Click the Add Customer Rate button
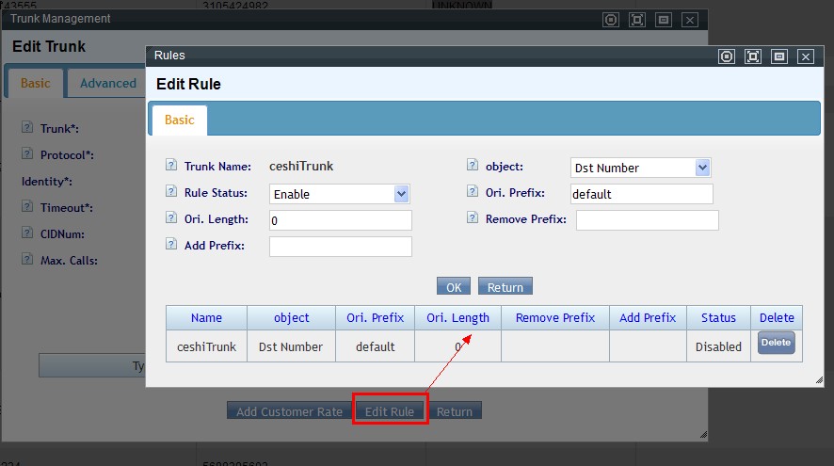The height and width of the screenshot is (466, 834). coord(289,411)
